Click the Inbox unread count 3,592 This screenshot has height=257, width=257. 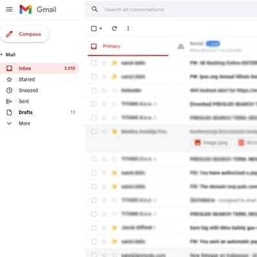tap(69, 68)
